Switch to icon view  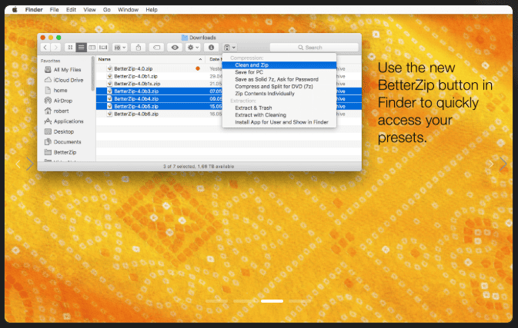click(70, 48)
